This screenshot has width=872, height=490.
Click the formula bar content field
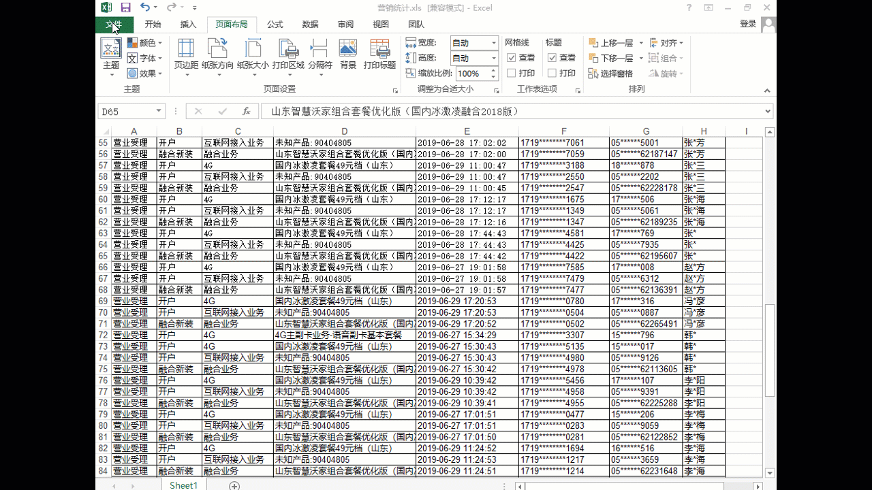[511, 112]
